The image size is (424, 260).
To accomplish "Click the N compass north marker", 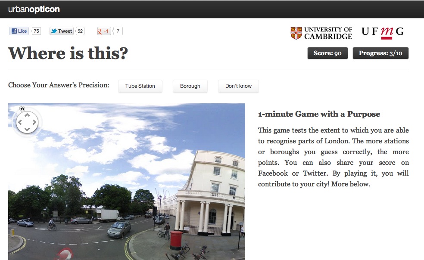I will click(x=22, y=108).
